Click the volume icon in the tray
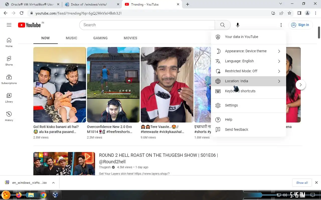 (x=285, y=195)
